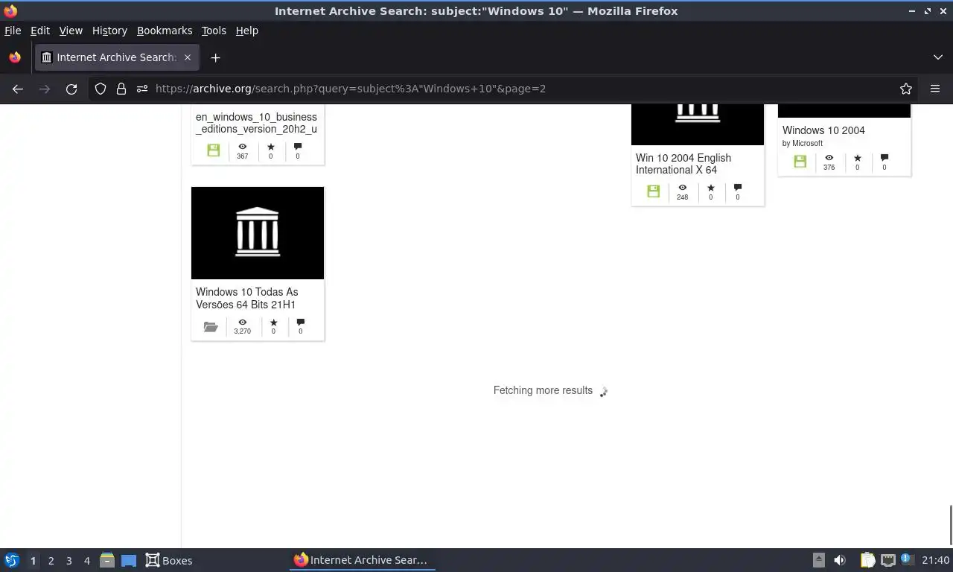This screenshot has height=572, width=953.
Task: View site security padlock info
Action: [121, 89]
